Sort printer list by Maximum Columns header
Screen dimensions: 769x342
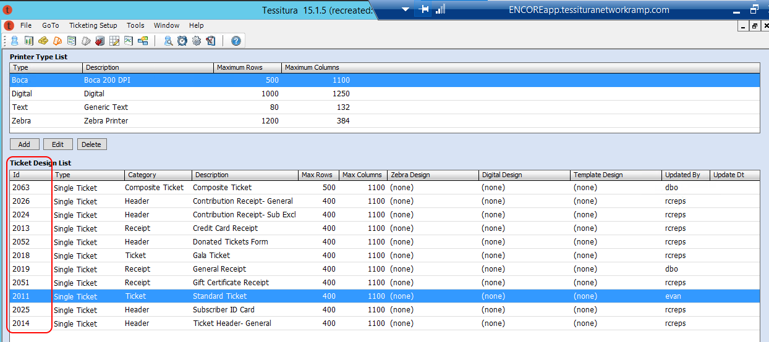point(520,68)
